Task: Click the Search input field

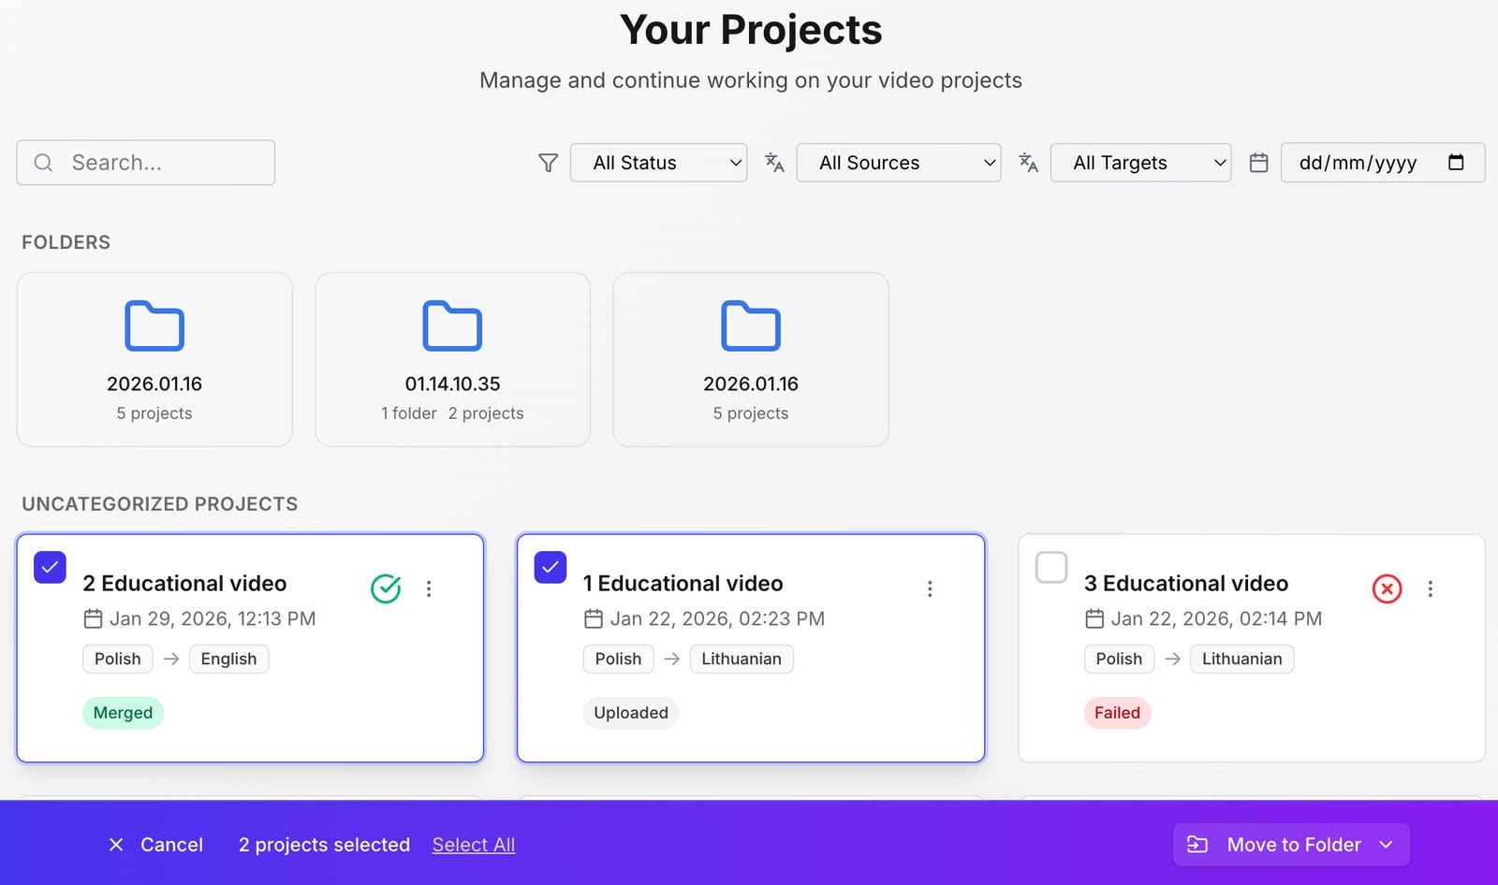Action: tap(146, 163)
